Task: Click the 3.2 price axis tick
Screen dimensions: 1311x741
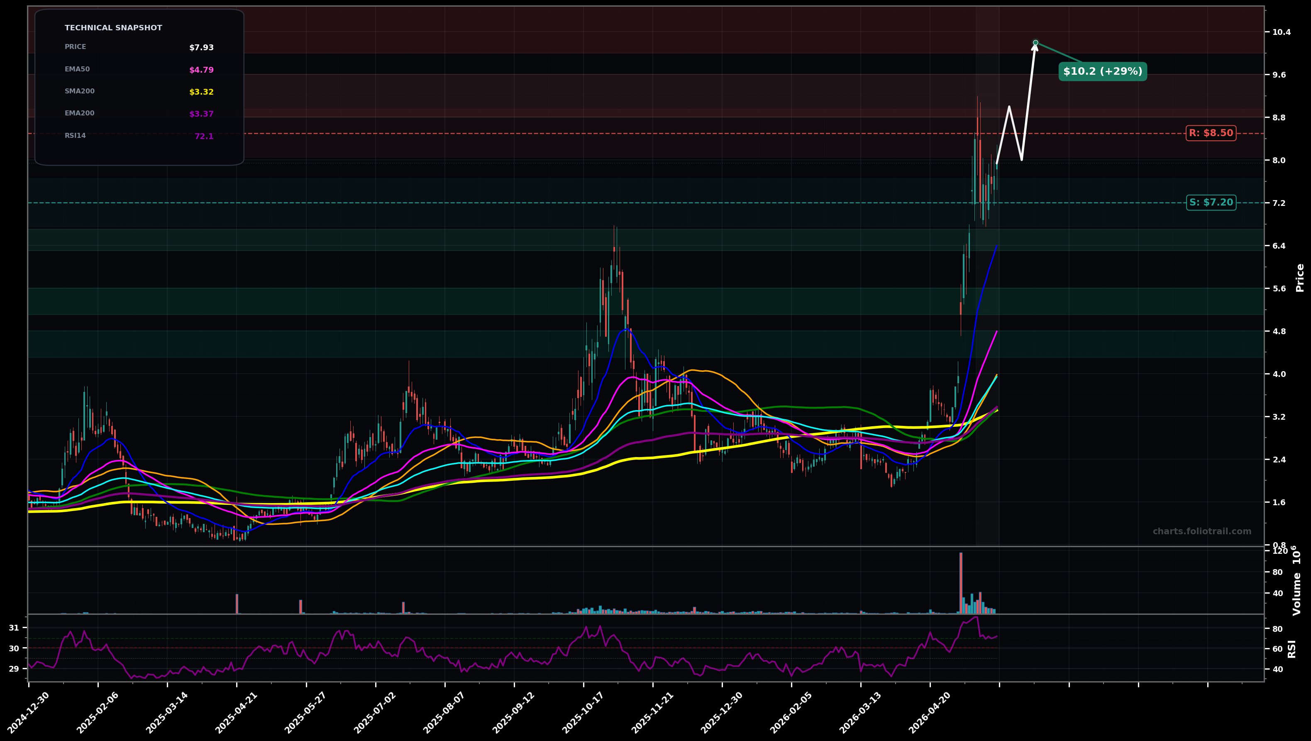Action: click(x=1279, y=417)
